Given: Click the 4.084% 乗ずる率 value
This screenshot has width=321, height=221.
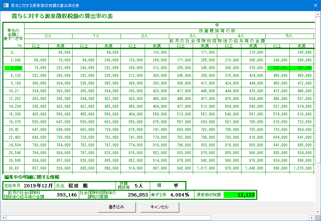Looking at the screenshot, I should tap(180, 195).
